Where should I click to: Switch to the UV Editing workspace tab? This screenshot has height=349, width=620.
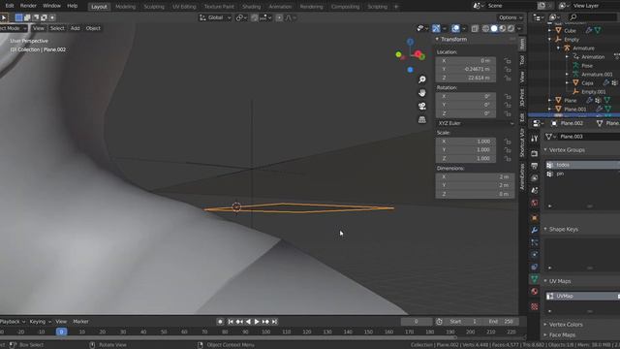[184, 7]
